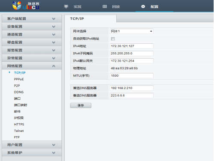Select the TCP/IP panel tab
This screenshot has width=214, height=161.
coord(90,18)
